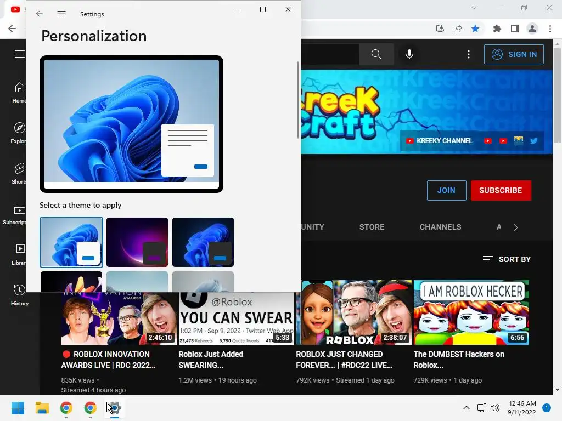Open the Twitter link on channel banner
The width and height of the screenshot is (562, 421).
(533, 141)
